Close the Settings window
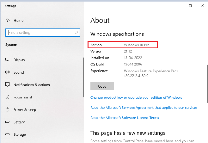208x143 pixels. pos(202,6)
